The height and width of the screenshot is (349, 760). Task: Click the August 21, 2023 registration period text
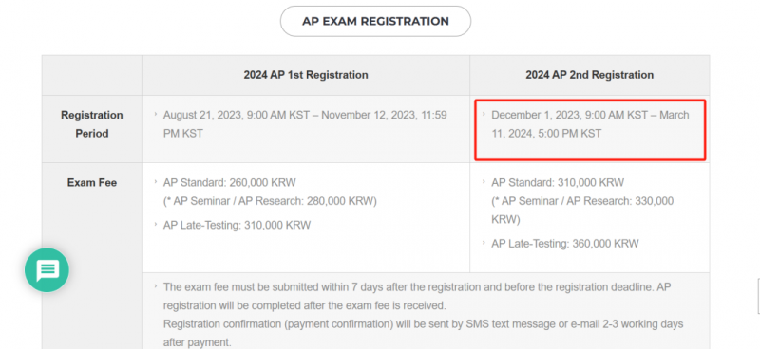click(305, 124)
